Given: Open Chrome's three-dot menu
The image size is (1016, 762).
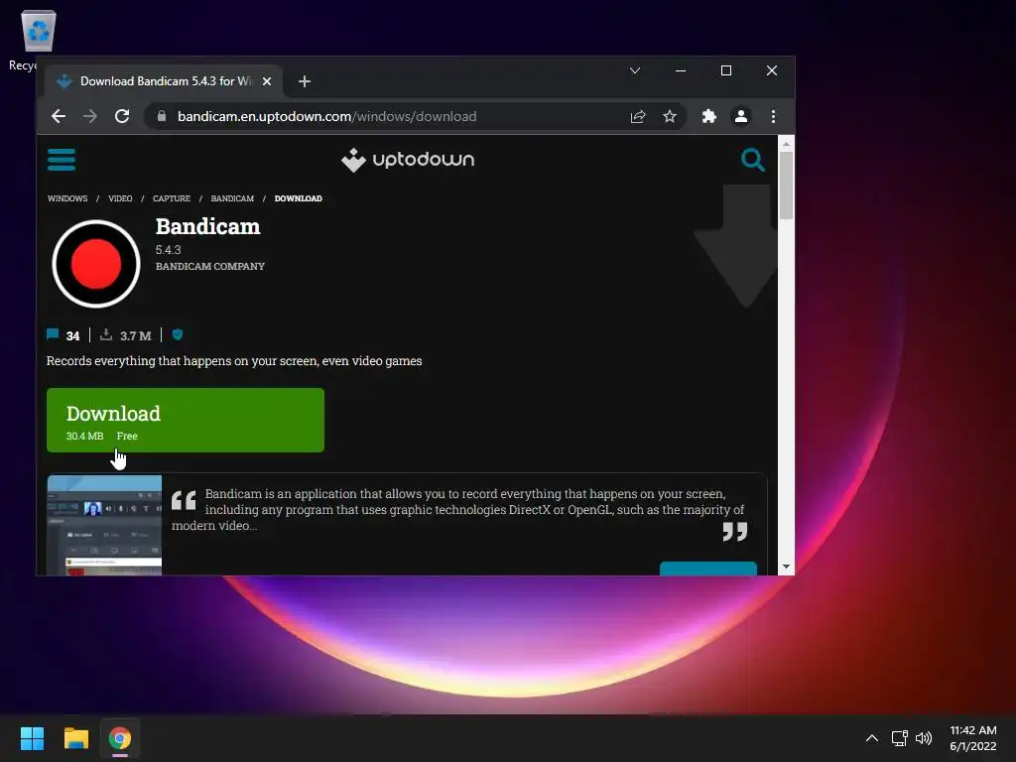Looking at the screenshot, I should click(773, 117).
